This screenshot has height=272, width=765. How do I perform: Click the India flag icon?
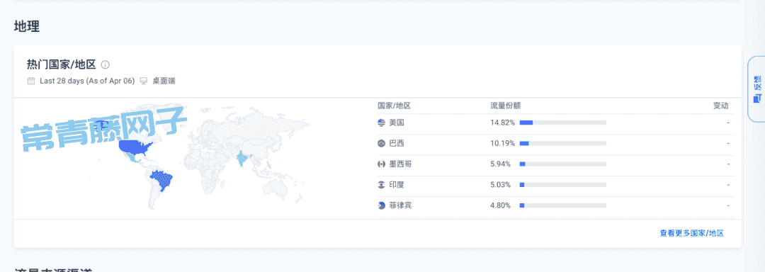382,186
